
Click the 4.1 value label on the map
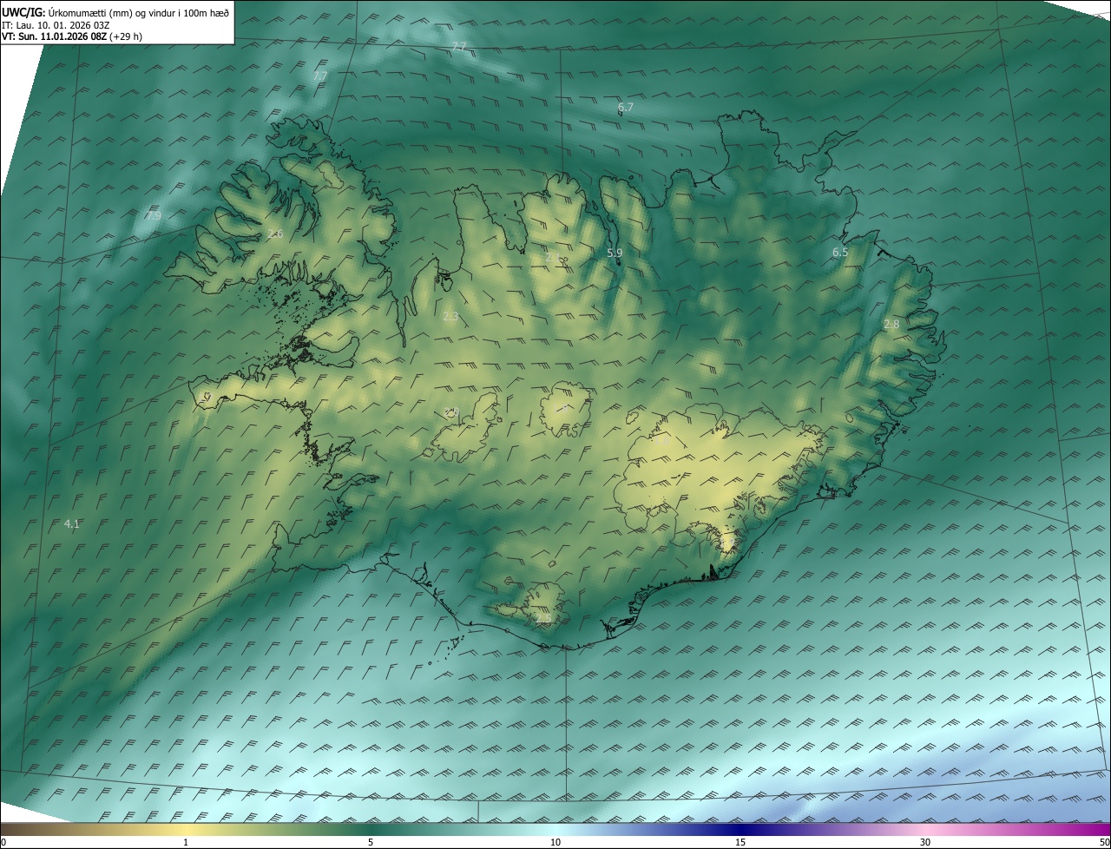coord(72,523)
